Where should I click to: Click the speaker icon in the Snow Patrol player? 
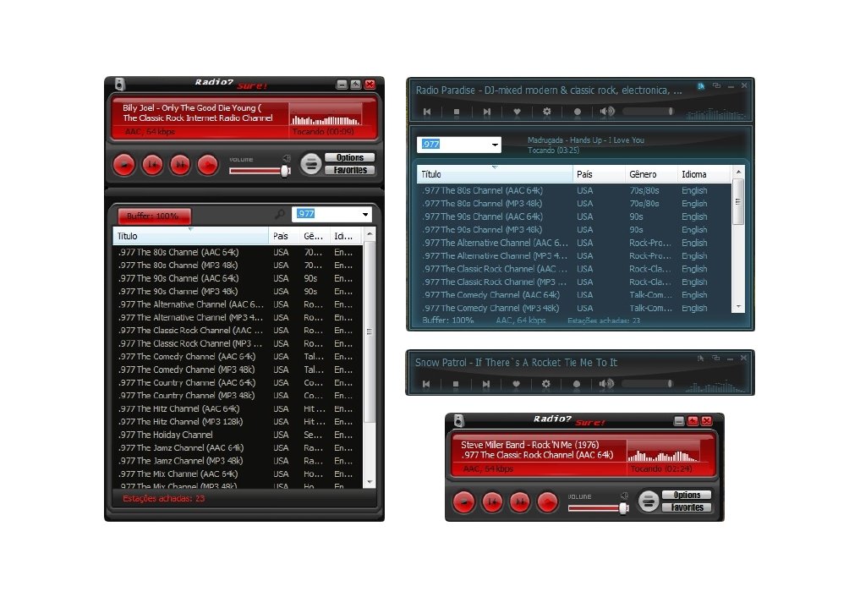605,383
